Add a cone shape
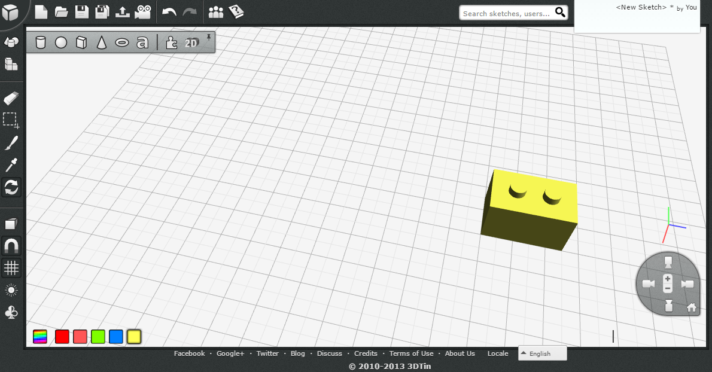The image size is (712, 372). coord(102,42)
